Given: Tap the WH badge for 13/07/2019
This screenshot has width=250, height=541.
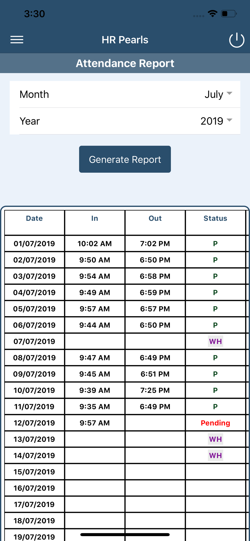Looking at the screenshot, I should pos(216,439).
